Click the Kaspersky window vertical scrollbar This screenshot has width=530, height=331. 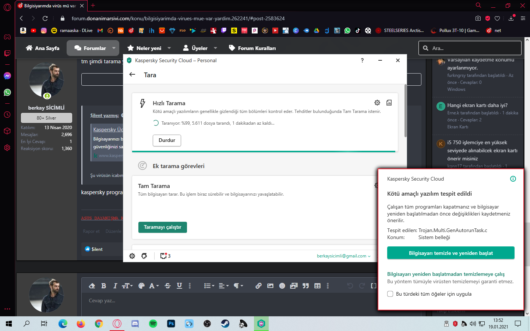pos(405,111)
